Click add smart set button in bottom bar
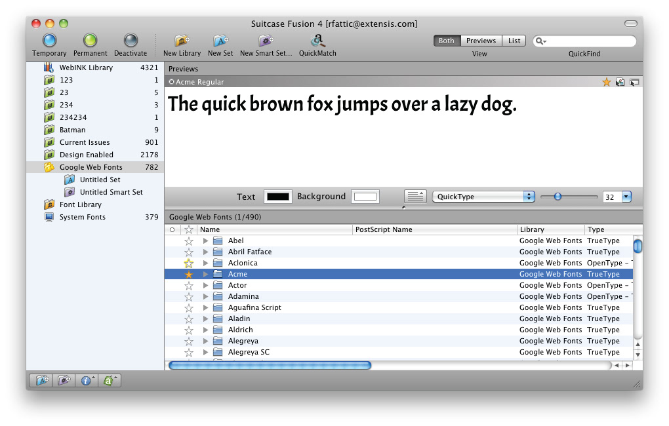 coord(64,380)
